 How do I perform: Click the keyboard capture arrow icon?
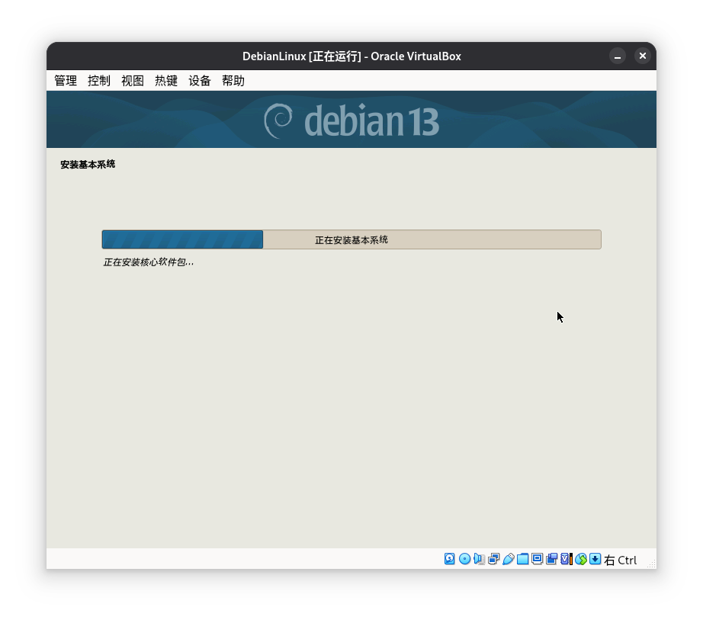click(595, 558)
